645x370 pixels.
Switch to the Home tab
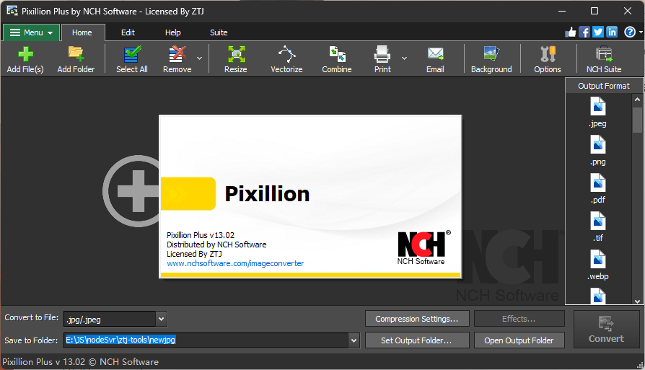pyautogui.click(x=82, y=32)
